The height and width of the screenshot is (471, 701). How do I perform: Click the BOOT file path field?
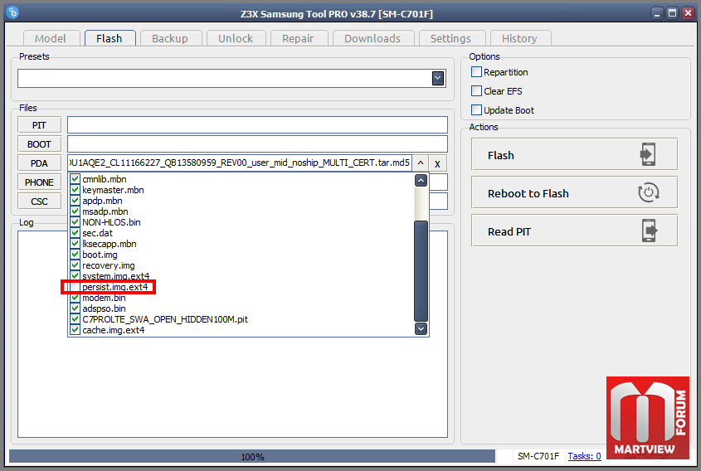tap(257, 144)
